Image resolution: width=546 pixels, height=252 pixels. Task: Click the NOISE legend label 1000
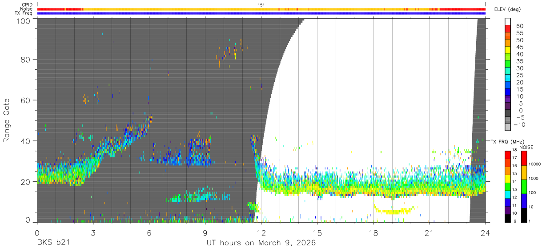point(534,179)
